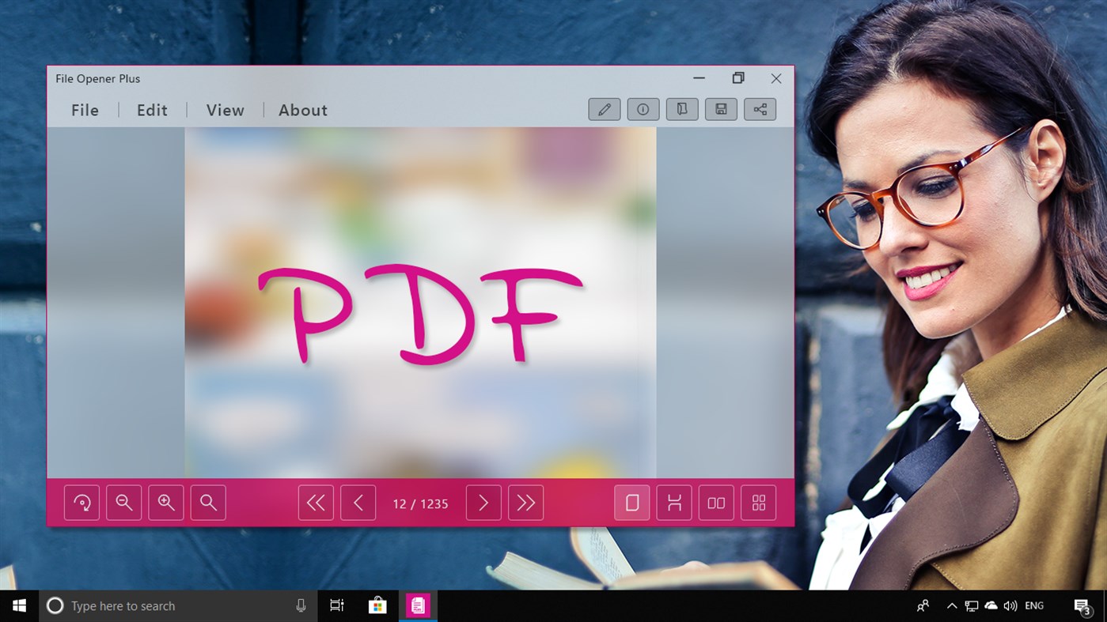Click the page number indicator
This screenshot has height=622, width=1107.
420,503
